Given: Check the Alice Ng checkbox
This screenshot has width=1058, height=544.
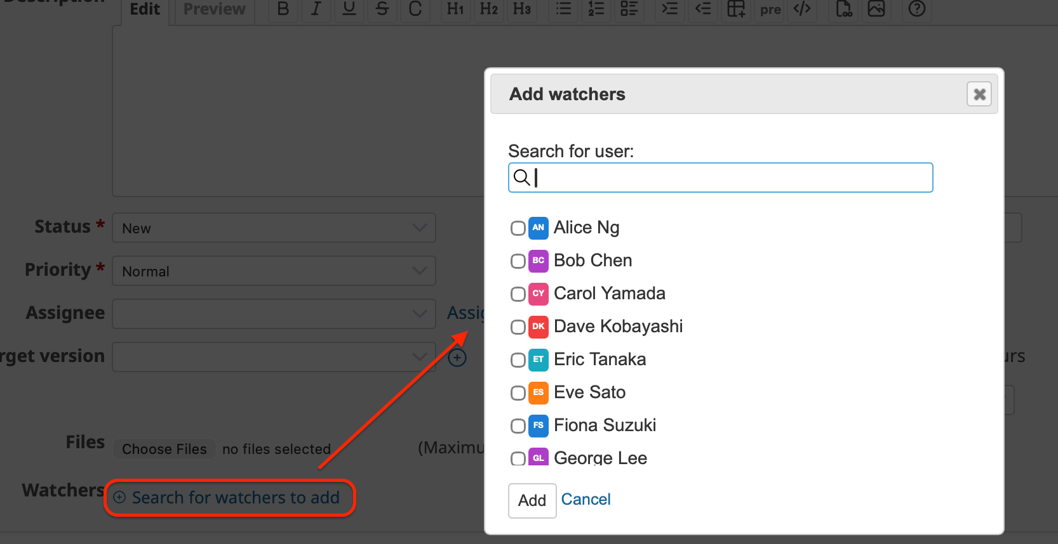Looking at the screenshot, I should pyautogui.click(x=518, y=228).
